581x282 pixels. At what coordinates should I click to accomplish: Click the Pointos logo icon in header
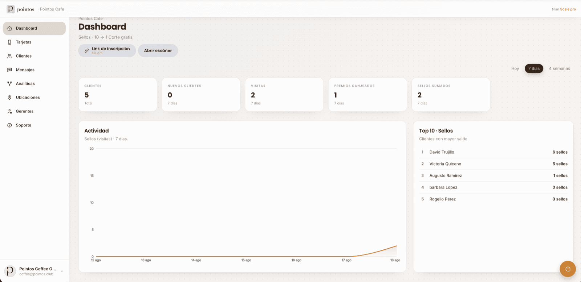click(x=11, y=9)
